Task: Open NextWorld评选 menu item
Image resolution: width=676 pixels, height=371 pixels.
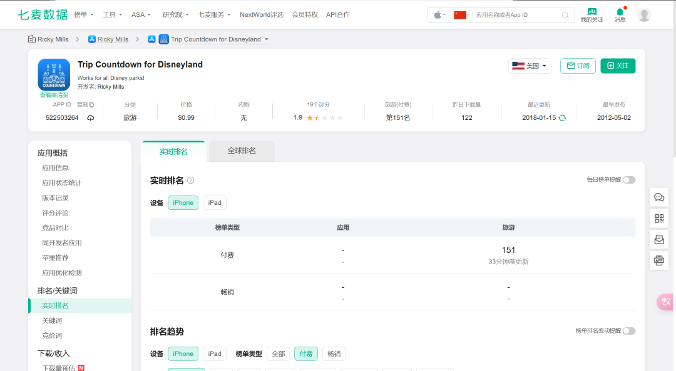Action: [262, 14]
